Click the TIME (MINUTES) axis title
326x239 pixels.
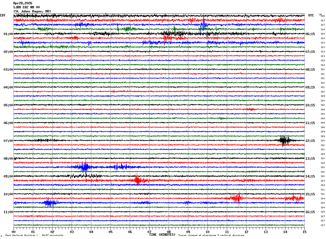[162, 235]
